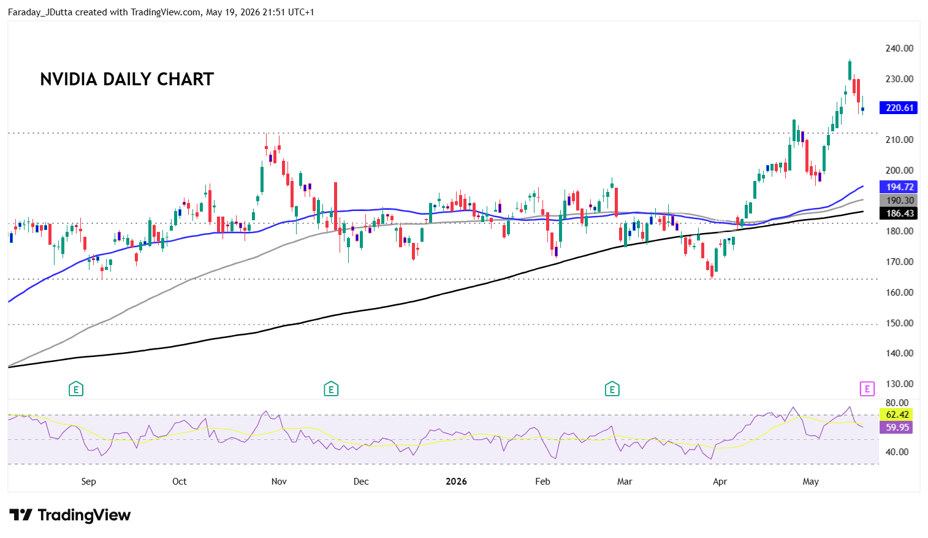This screenshot has width=928, height=538.
Task: Open the earnings marker between Nov and Dec
Action: tap(331, 389)
